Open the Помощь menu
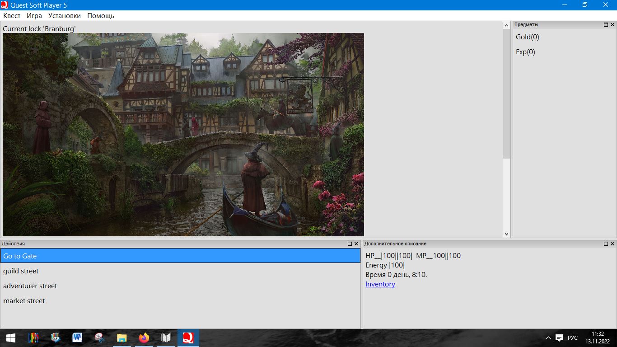 click(x=101, y=16)
